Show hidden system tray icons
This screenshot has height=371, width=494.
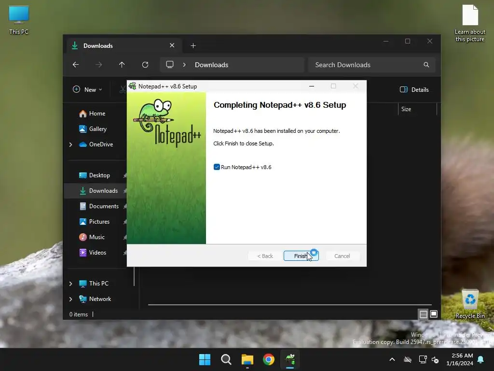(392, 359)
